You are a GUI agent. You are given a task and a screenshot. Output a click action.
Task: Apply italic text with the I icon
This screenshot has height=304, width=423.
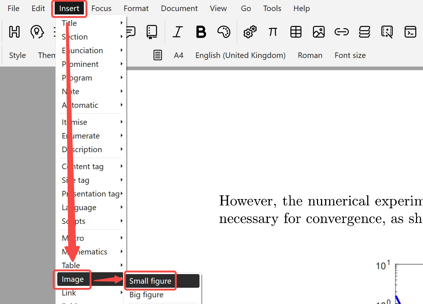pyautogui.click(x=177, y=32)
